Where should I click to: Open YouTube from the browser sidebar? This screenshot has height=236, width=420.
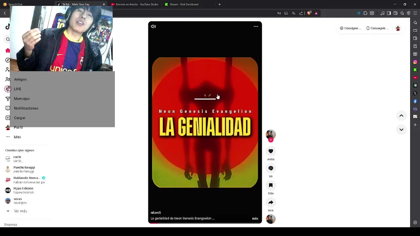click(415, 78)
